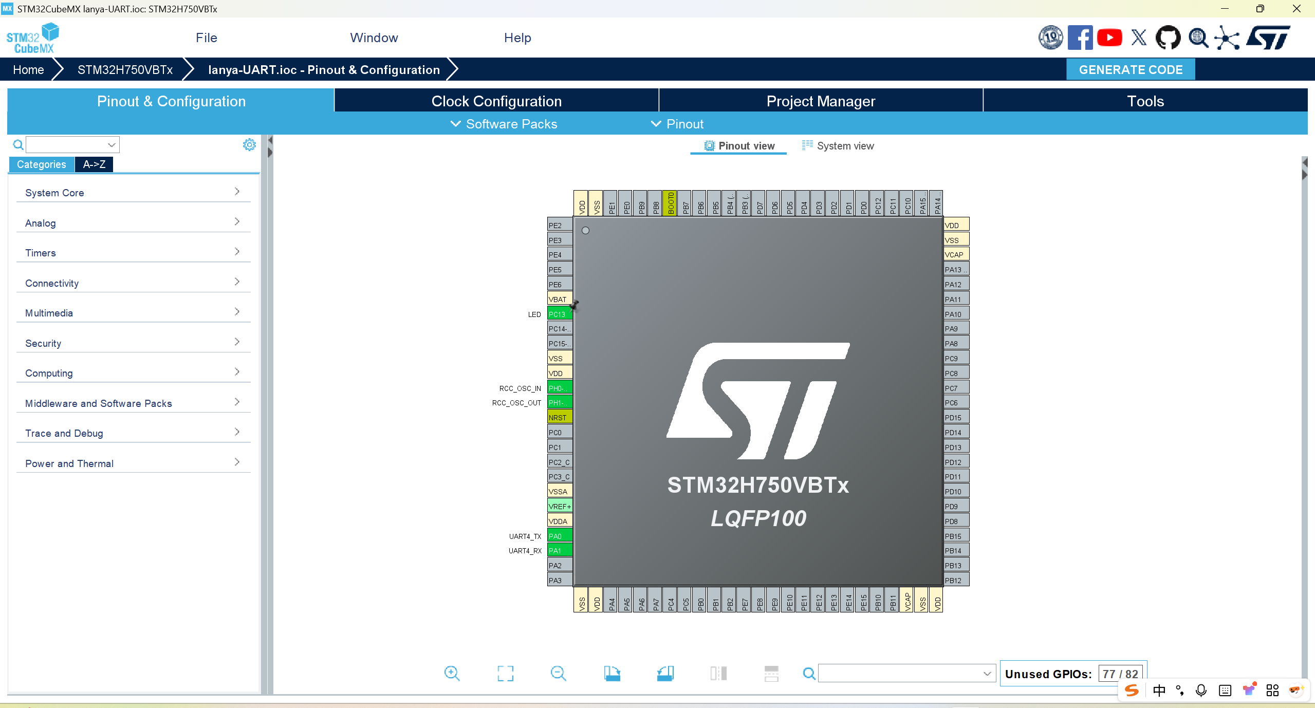Click the GENERATE CODE button

[1130, 69]
